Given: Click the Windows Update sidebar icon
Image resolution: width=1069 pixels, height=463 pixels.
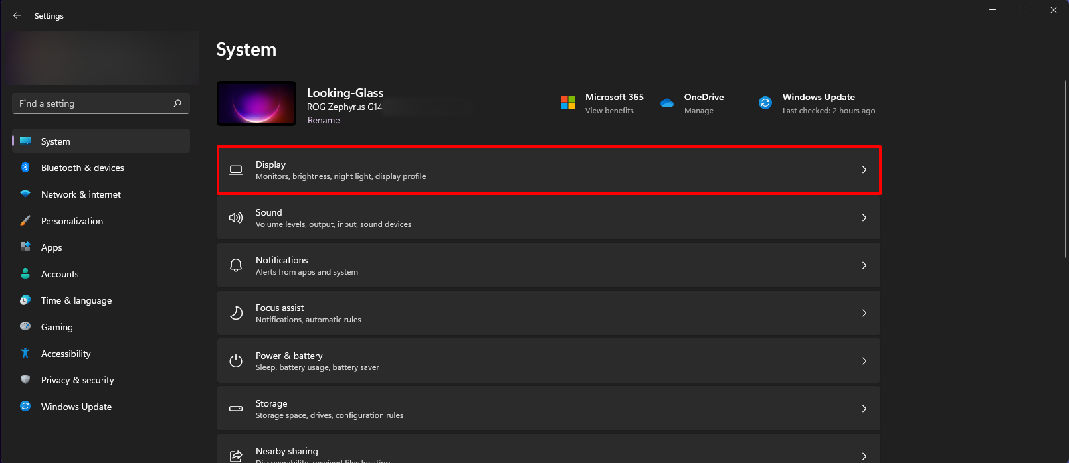Looking at the screenshot, I should pyautogui.click(x=25, y=406).
